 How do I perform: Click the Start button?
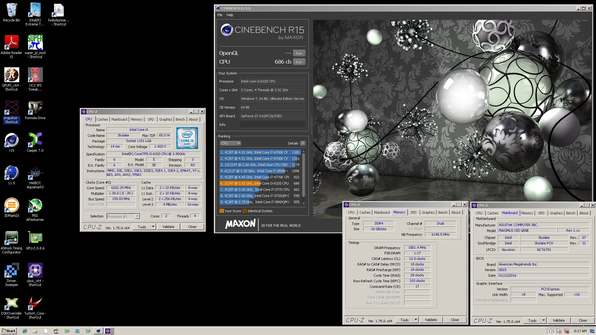[8, 331]
